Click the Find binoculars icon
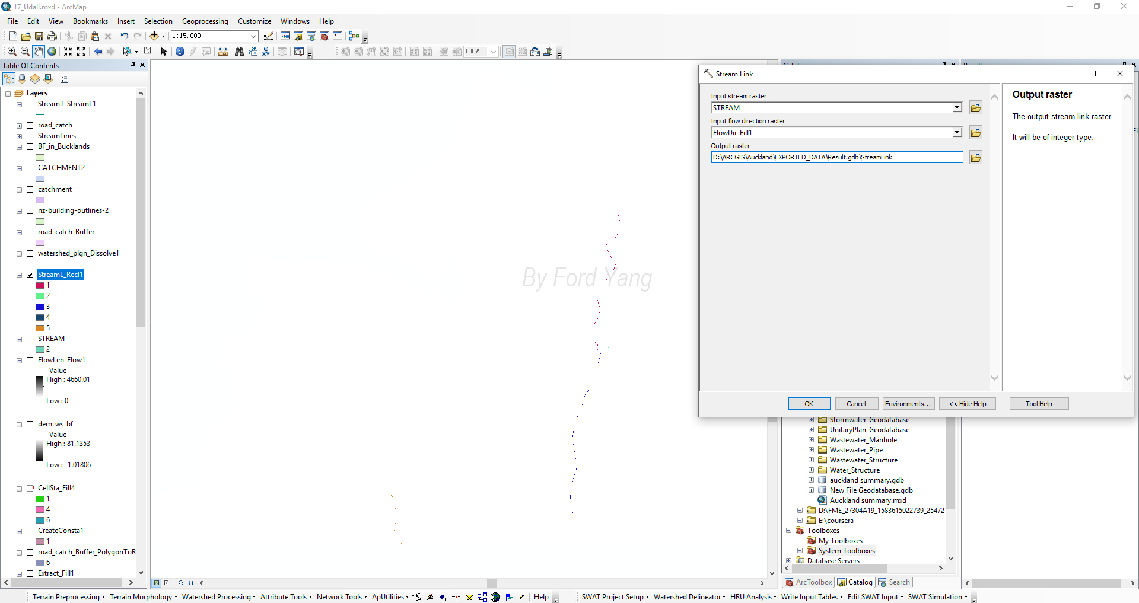 point(239,52)
